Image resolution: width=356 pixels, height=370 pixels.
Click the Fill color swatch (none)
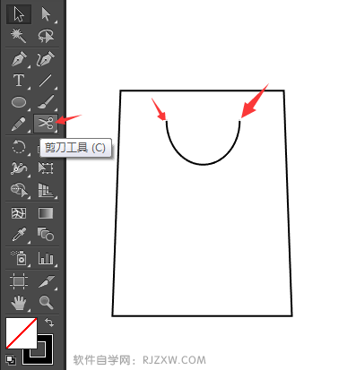[x=22, y=333]
